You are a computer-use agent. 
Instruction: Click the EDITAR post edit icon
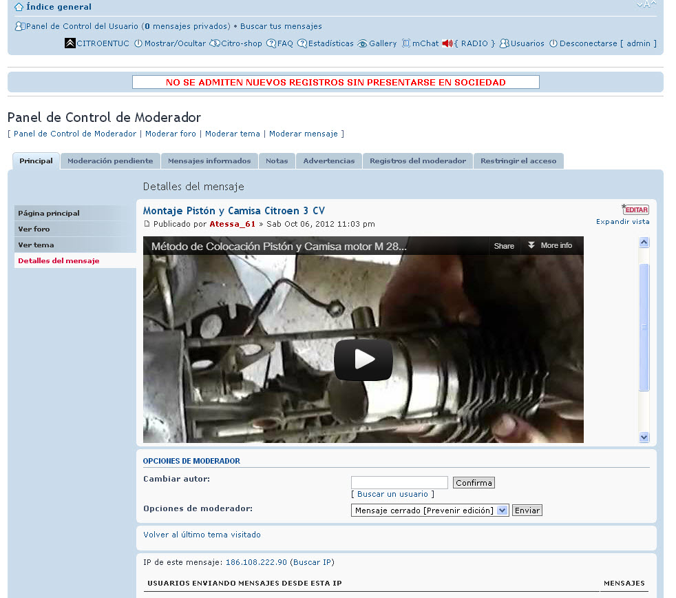coord(635,209)
